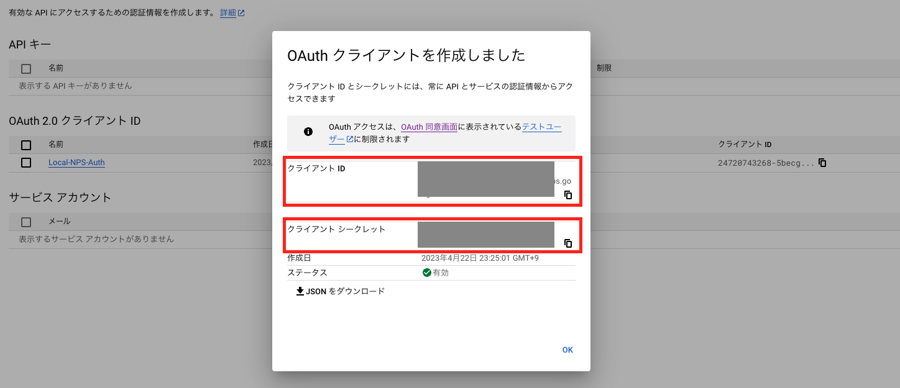Copy the client ID in the Local-NPS-Auth row

pyautogui.click(x=822, y=162)
